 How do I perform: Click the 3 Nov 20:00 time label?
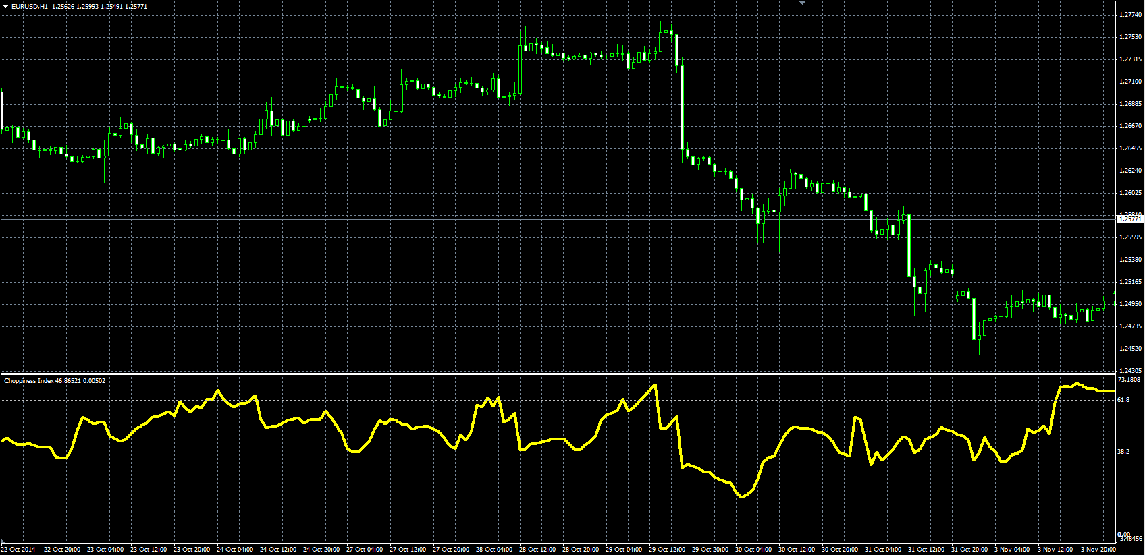[1098, 550]
